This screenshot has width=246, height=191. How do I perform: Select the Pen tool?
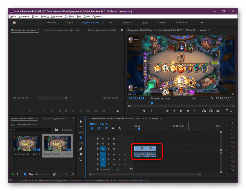pos(81,149)
